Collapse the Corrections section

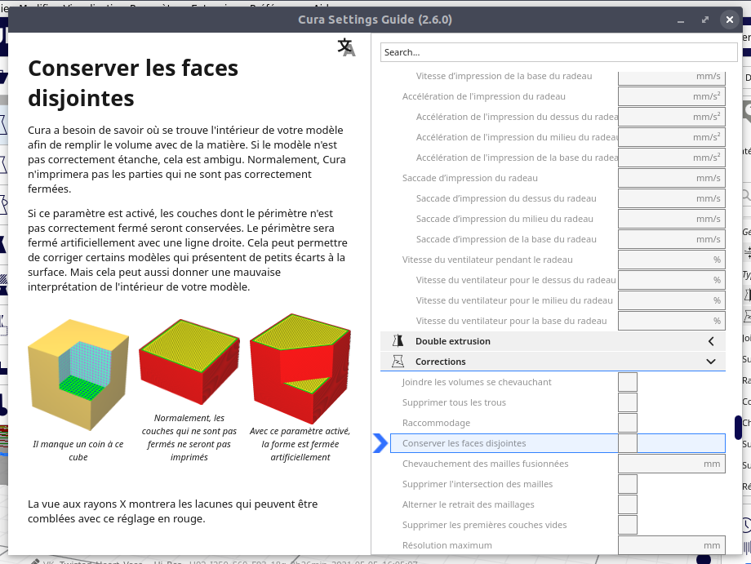(x=711, y=362)
